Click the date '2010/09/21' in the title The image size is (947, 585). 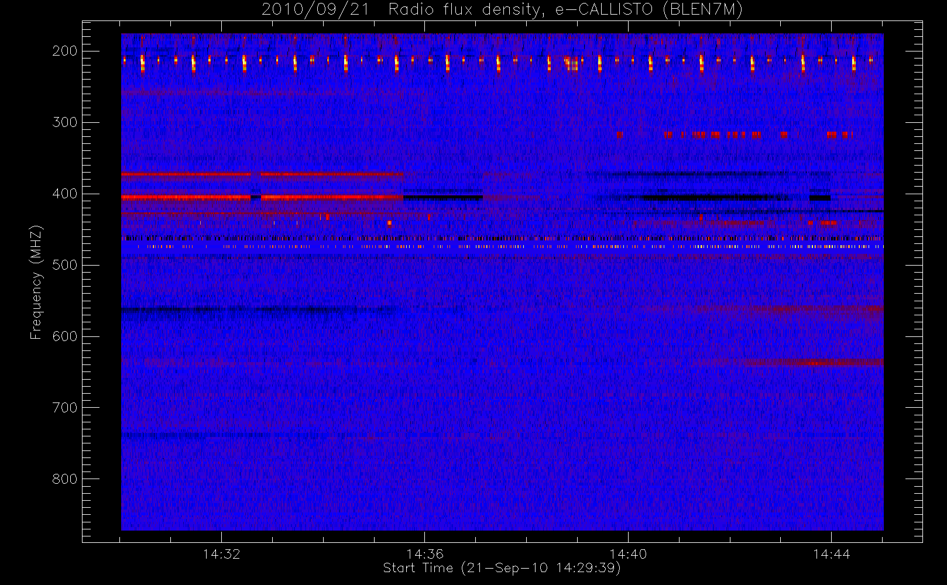pos(315,10)
